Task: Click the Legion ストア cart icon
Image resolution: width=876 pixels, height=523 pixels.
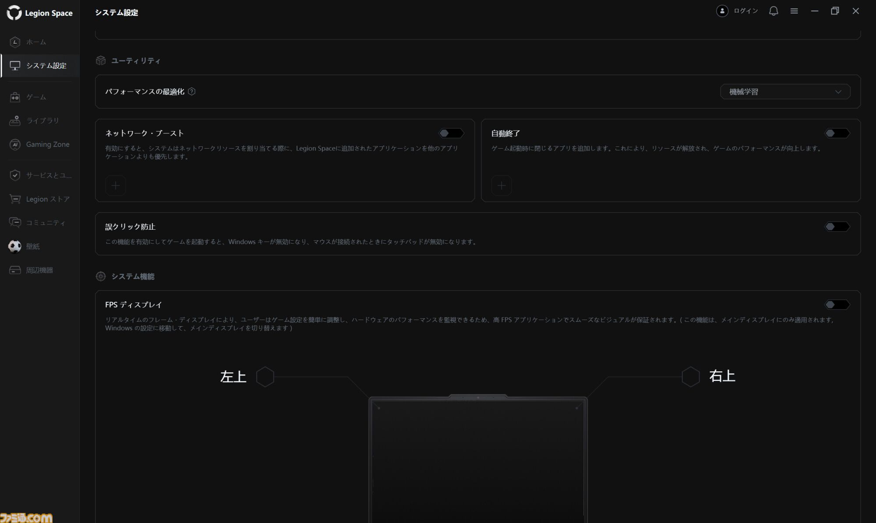Action: click(x=15, y=199)
